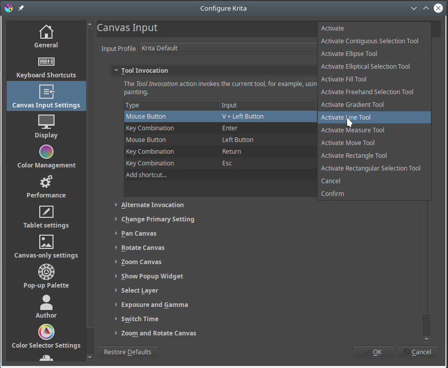This screenshot has width=448, height=368.
Task: Click Add shortcut... in the shortcuts table
Action: (x=220, y=175)
